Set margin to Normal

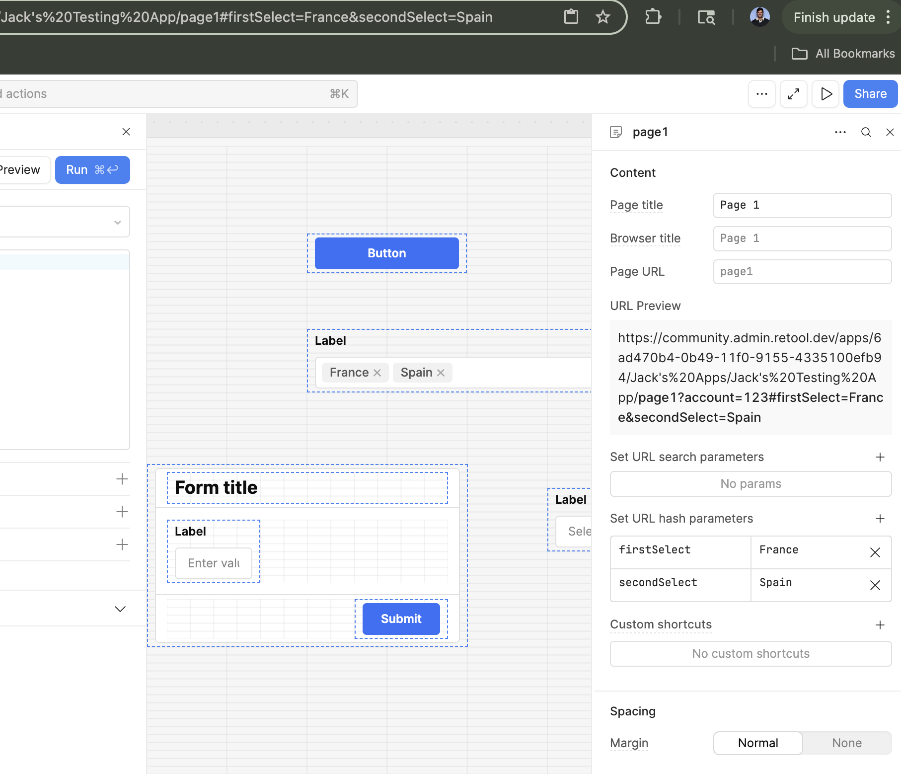[x=757, y=743]
